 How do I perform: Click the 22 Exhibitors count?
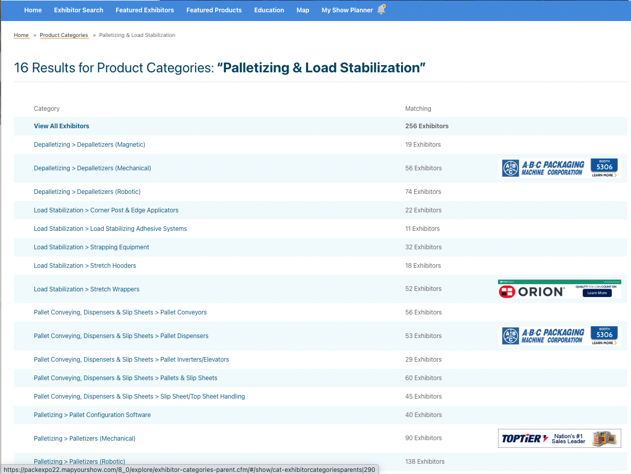pyautogui.click(x=423, y=210)
